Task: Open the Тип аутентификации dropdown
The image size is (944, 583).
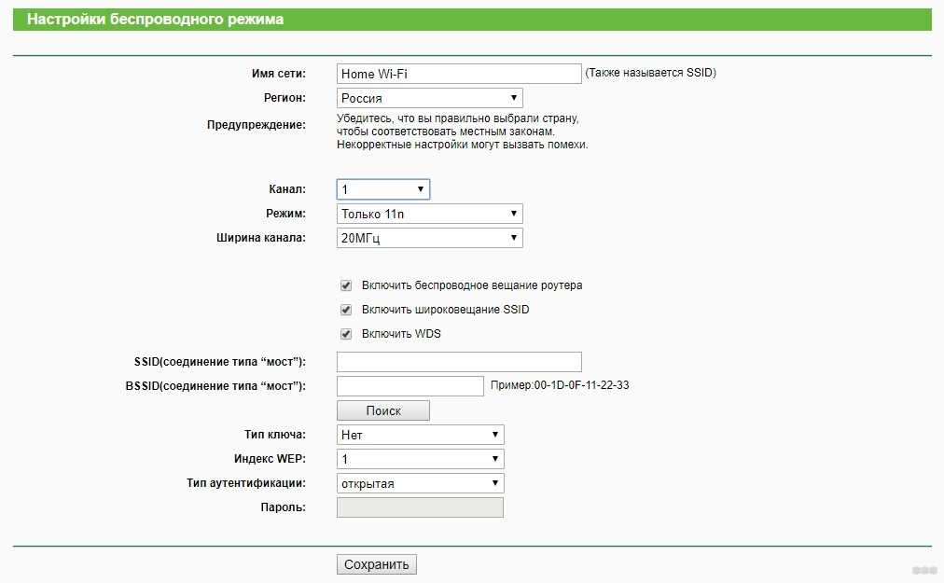Action: [x=420, y=483]
